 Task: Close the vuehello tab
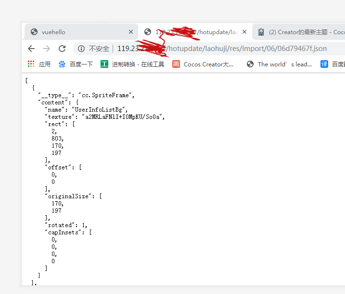(131, 32)
